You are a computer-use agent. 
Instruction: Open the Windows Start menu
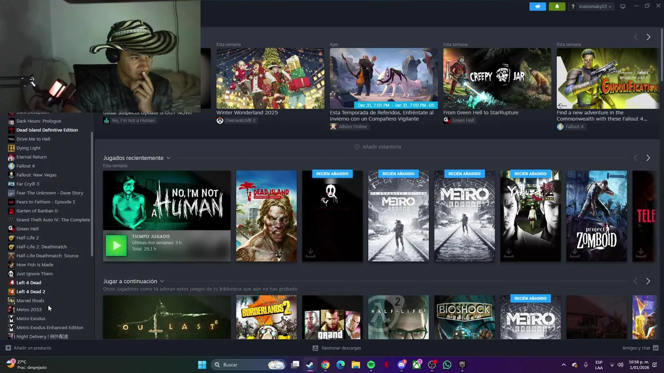coord(202,365)
